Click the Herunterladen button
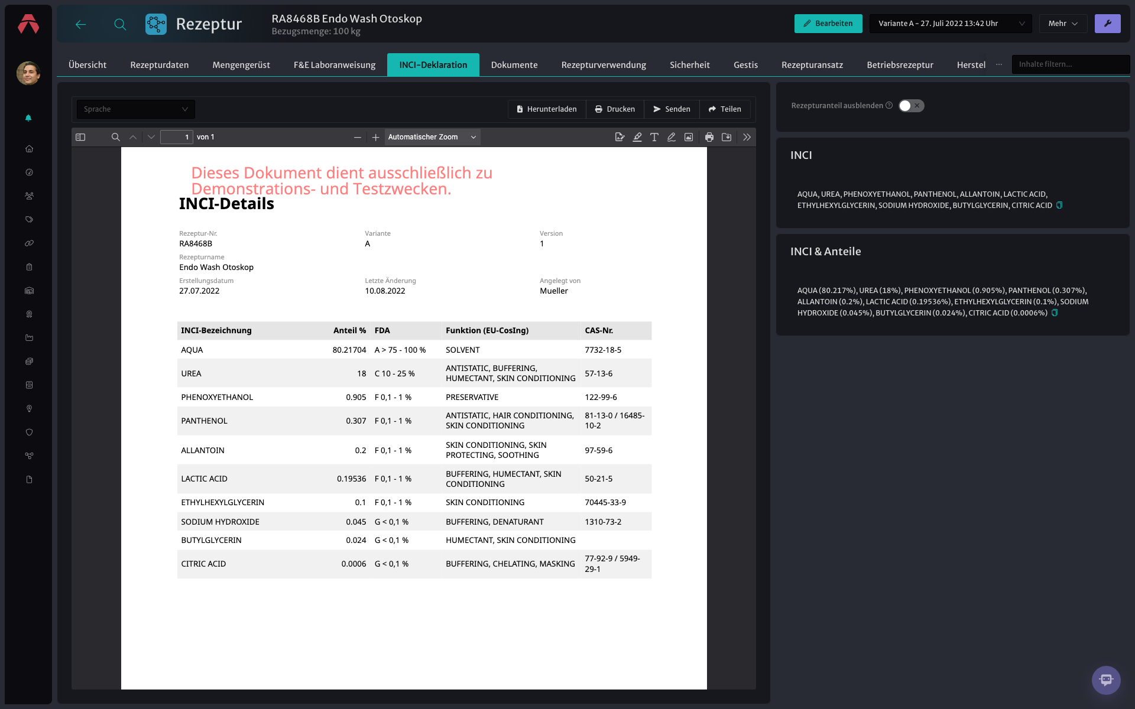 547,109
